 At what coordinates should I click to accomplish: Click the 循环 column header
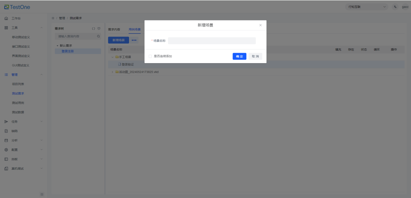376,49
